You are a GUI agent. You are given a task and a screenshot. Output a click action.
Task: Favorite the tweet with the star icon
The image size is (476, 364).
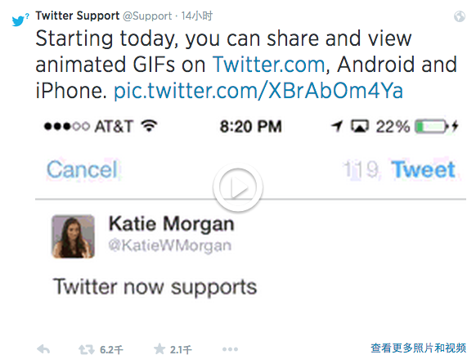click(x=159, y=349)
